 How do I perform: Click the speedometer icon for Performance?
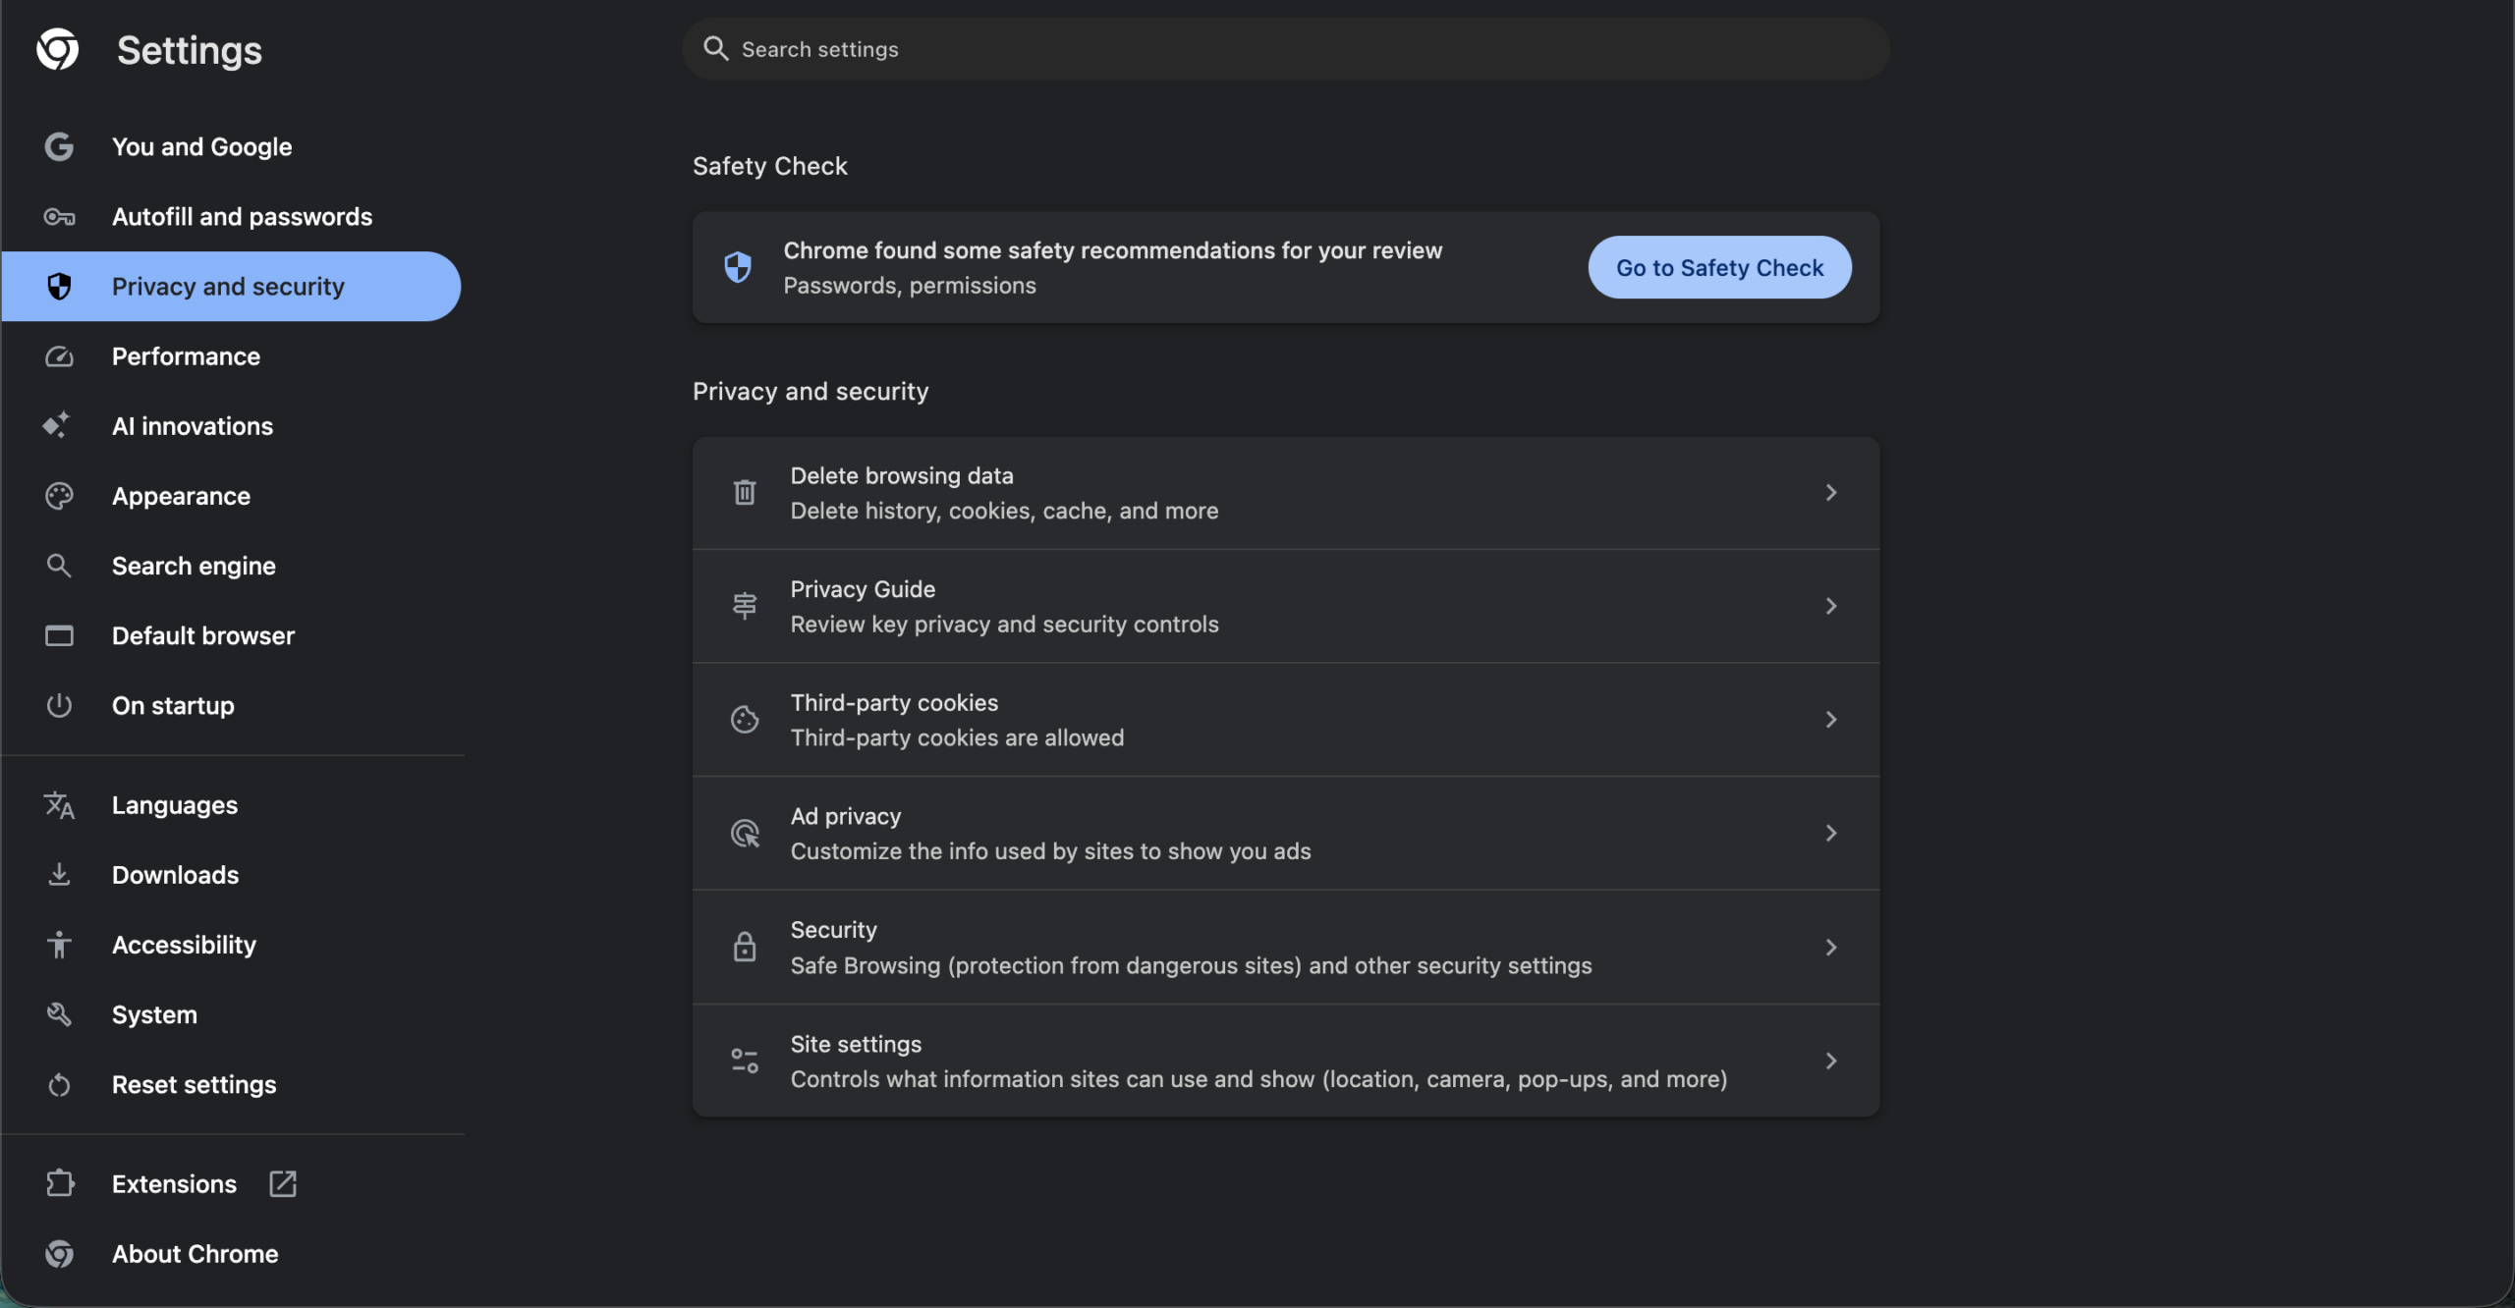(59, 355)
